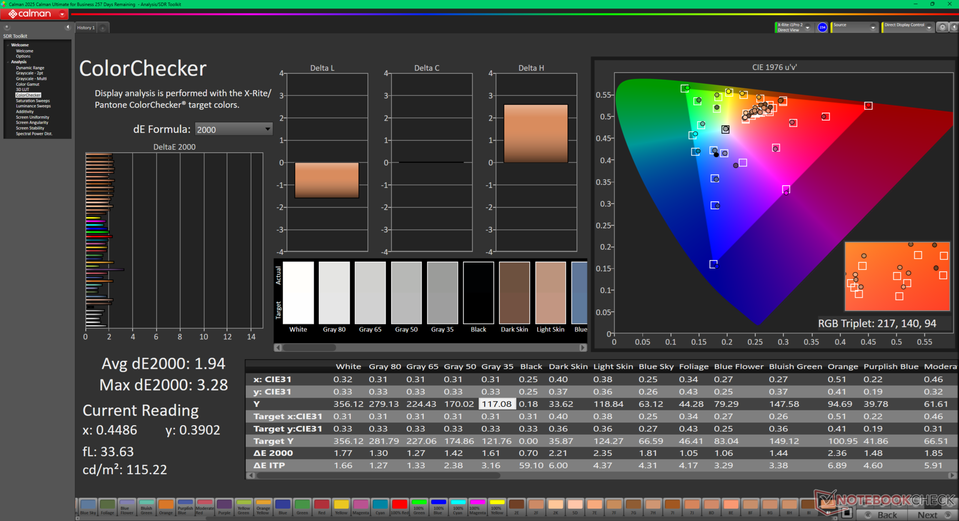Click the blue 234 meter timer circle
Viewport: 959px width, 521px height.
point(822,27)
